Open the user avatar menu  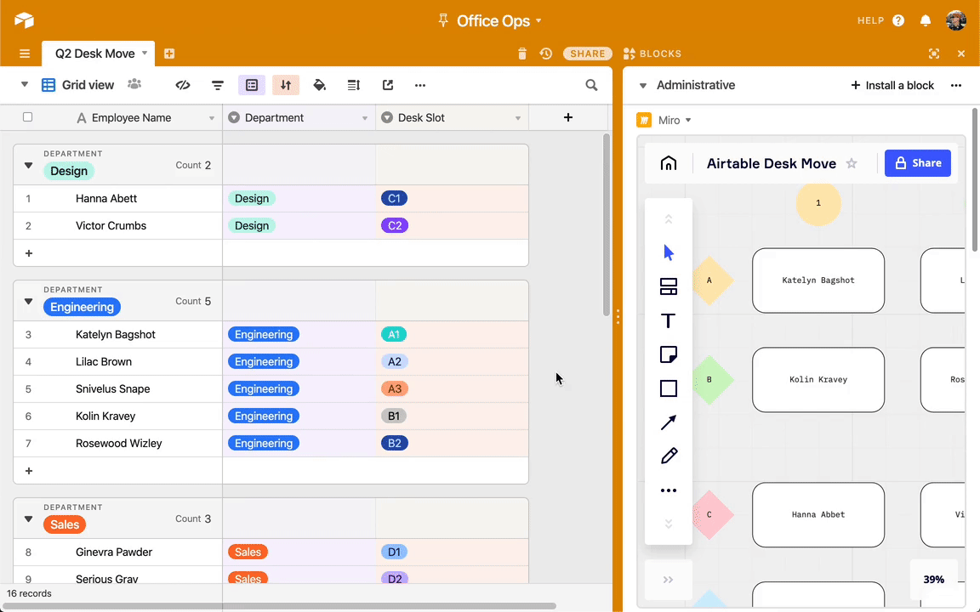click(x=955, y=20)
